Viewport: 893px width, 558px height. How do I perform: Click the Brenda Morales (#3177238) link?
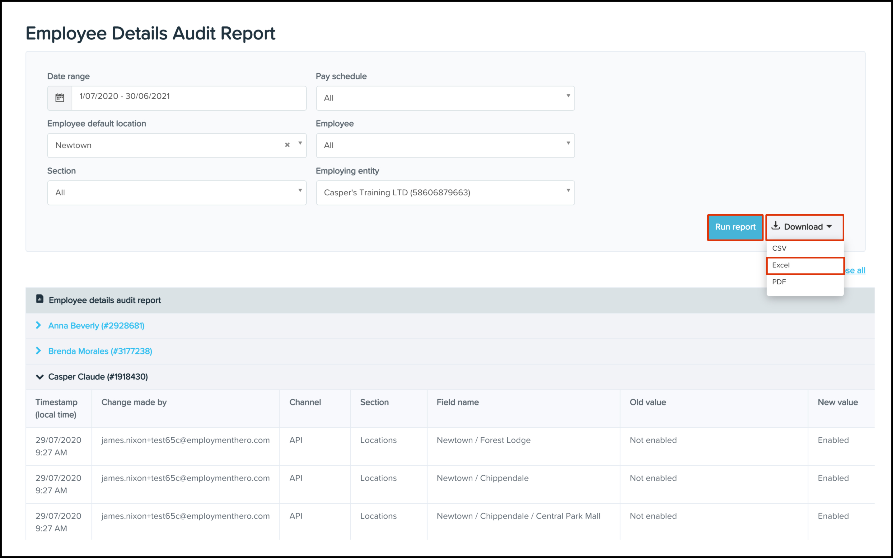tap(100, 351)
